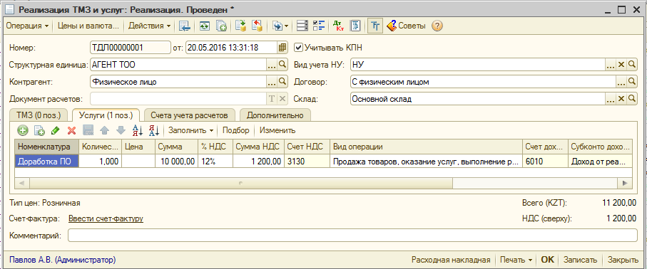Click the green refresh arrows toolbar icon

pyautogui.click(x=205, y=26)
